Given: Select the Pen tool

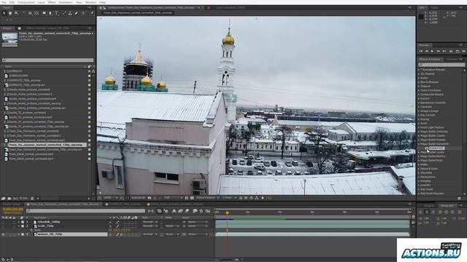Looking at the screenshot, I should point(50,13).
